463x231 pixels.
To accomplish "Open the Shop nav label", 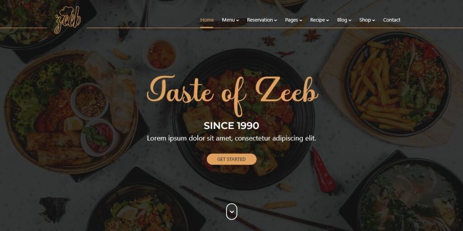I will (365, 20).
